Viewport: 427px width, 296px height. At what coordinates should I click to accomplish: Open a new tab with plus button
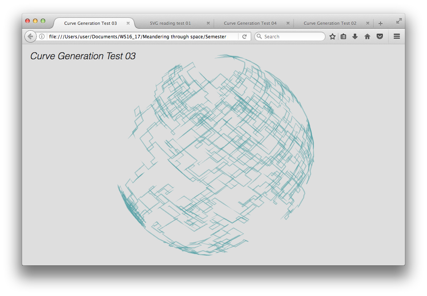[x=381, y=23]
